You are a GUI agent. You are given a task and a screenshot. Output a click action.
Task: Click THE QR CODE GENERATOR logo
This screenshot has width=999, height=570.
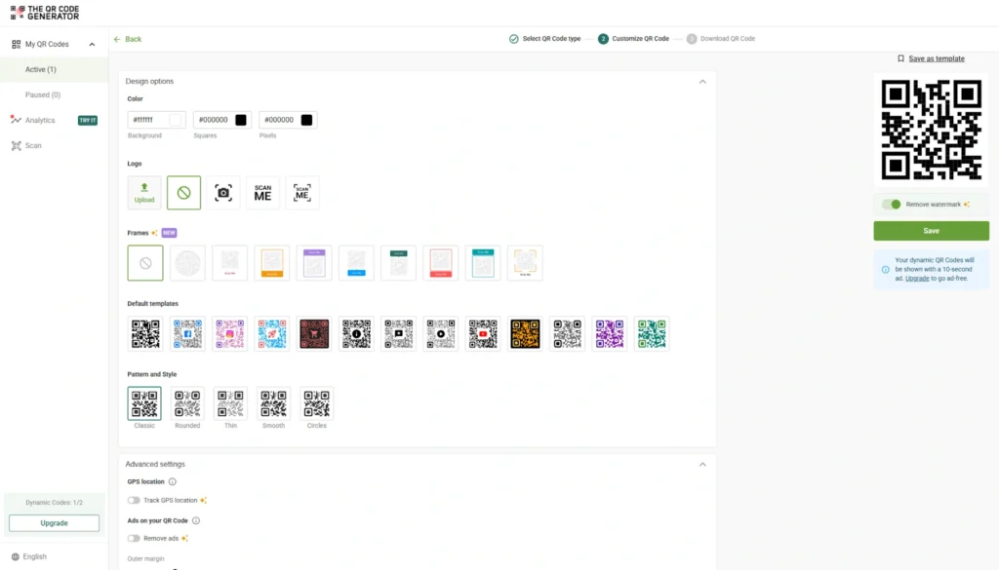(x=44, y=12)
